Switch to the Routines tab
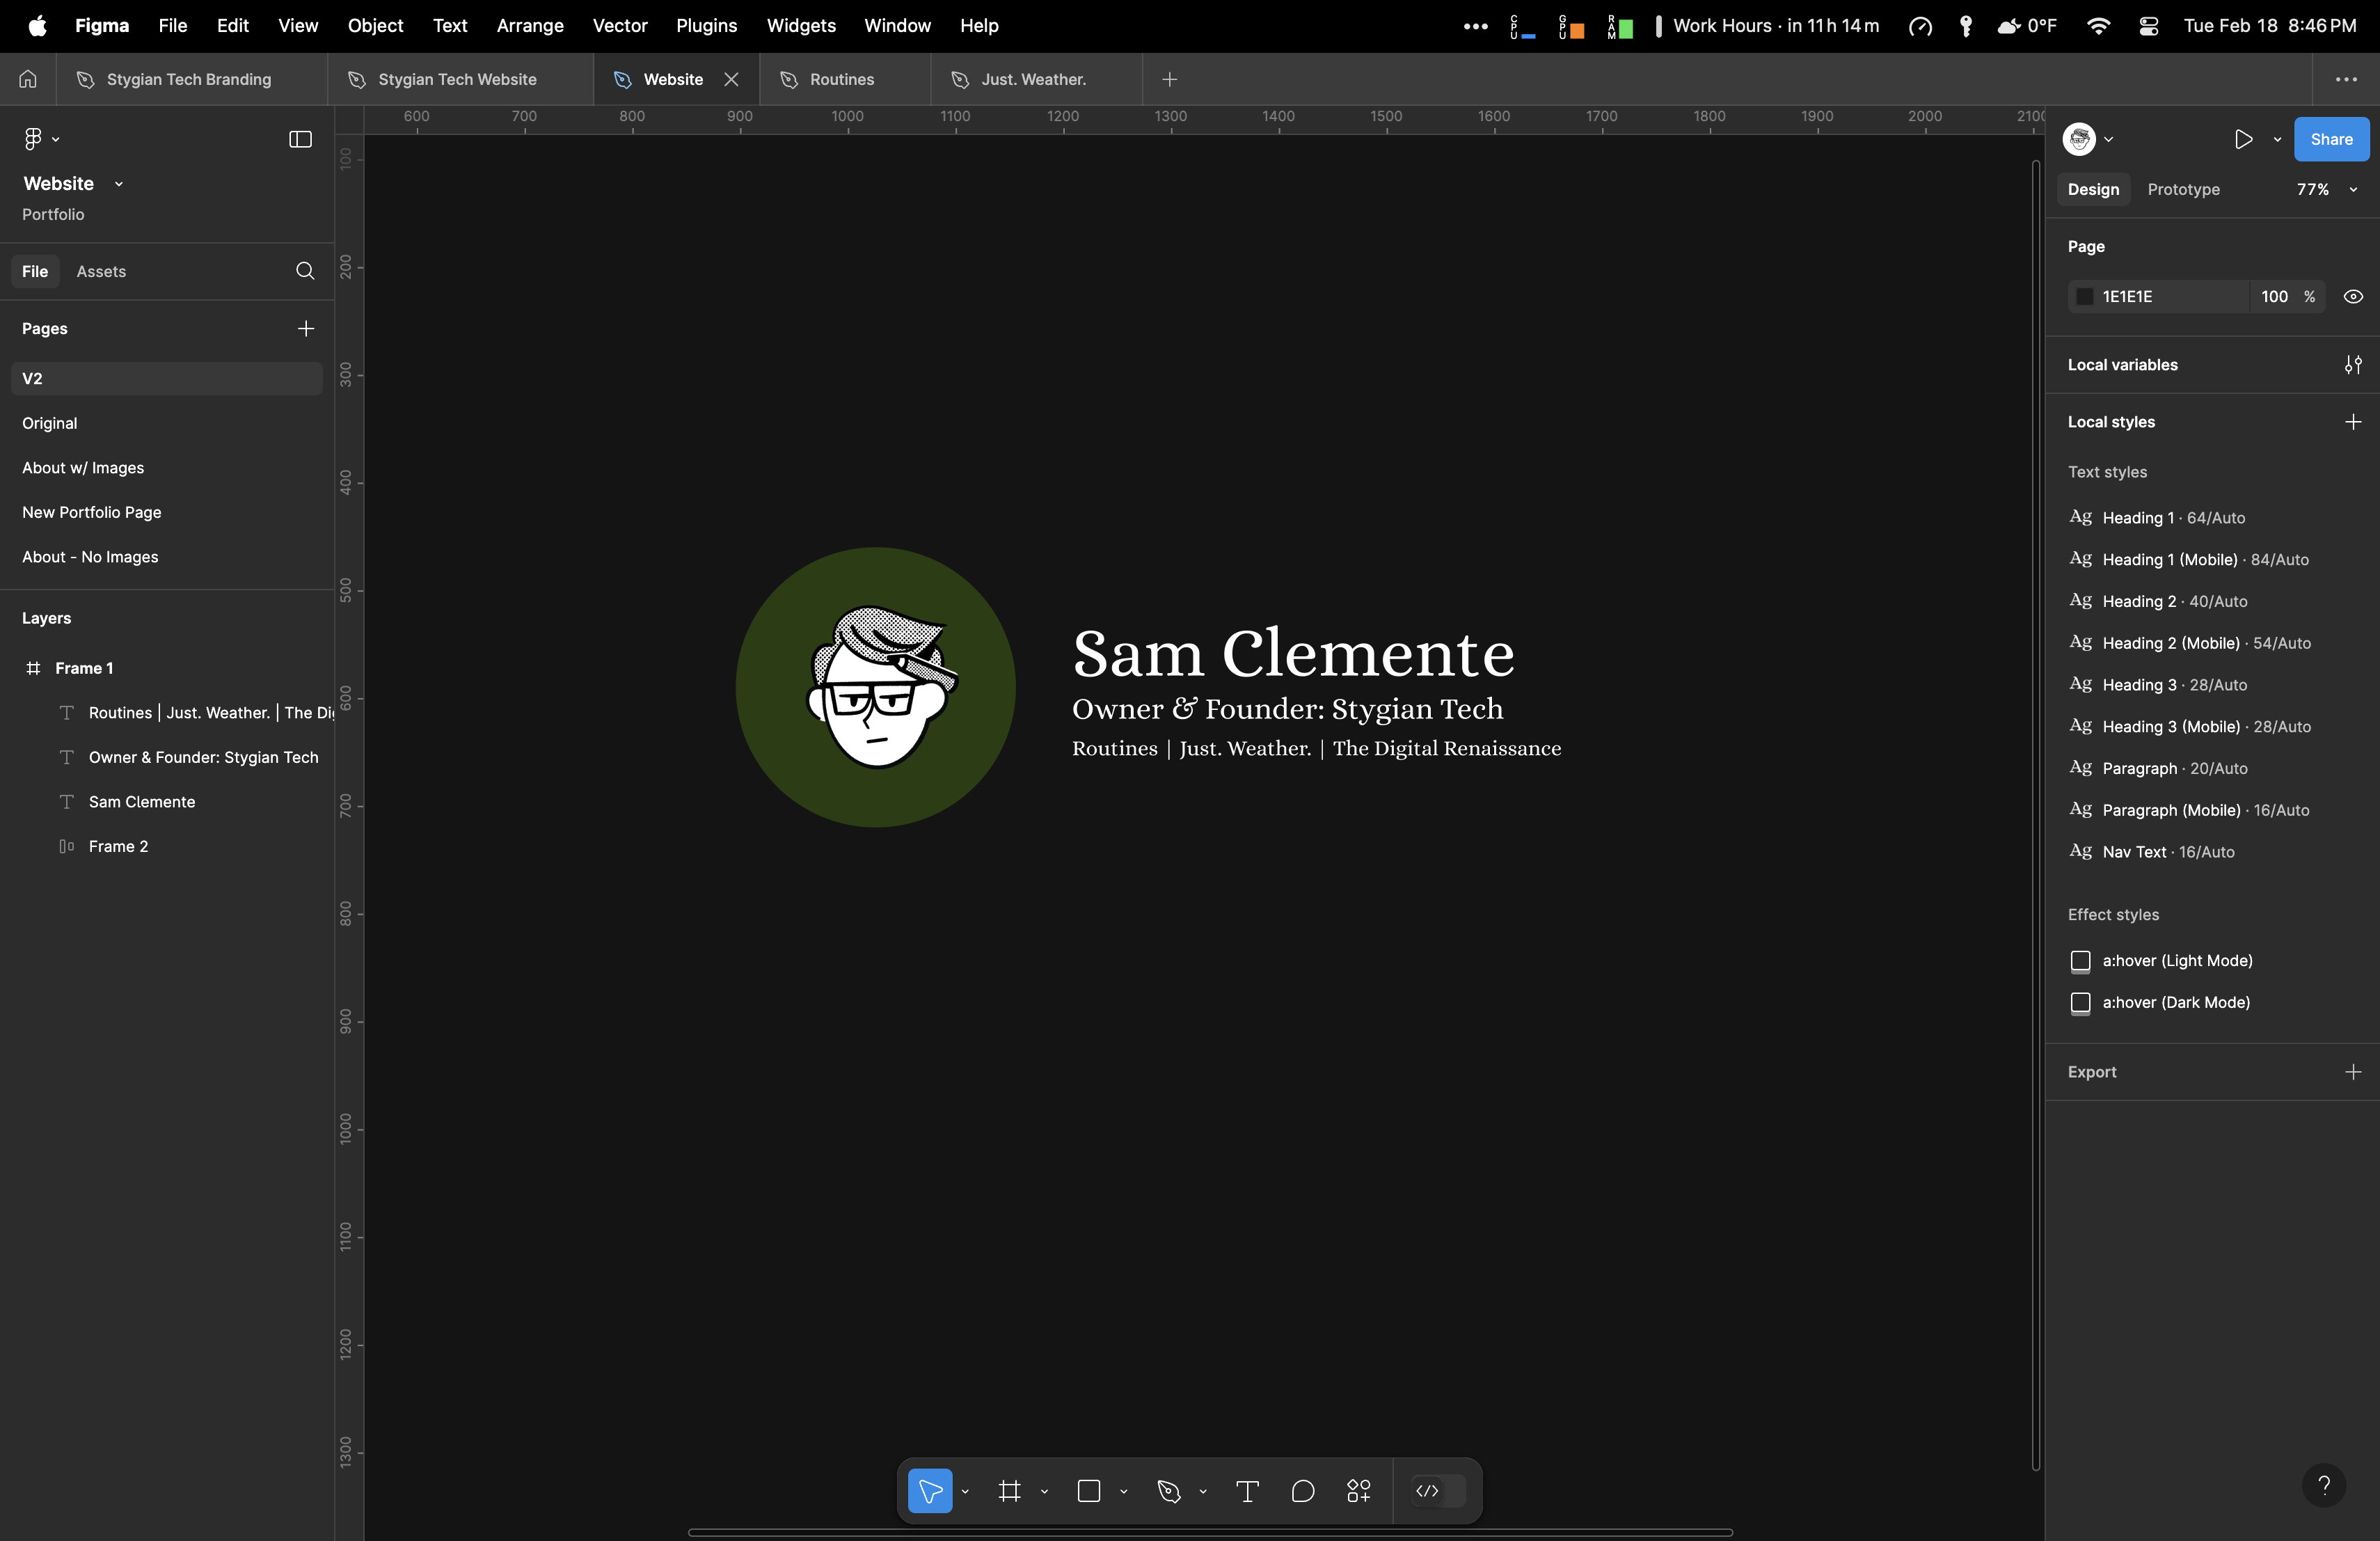The width and height of the screenshot is (2380, 1541). 845,79
